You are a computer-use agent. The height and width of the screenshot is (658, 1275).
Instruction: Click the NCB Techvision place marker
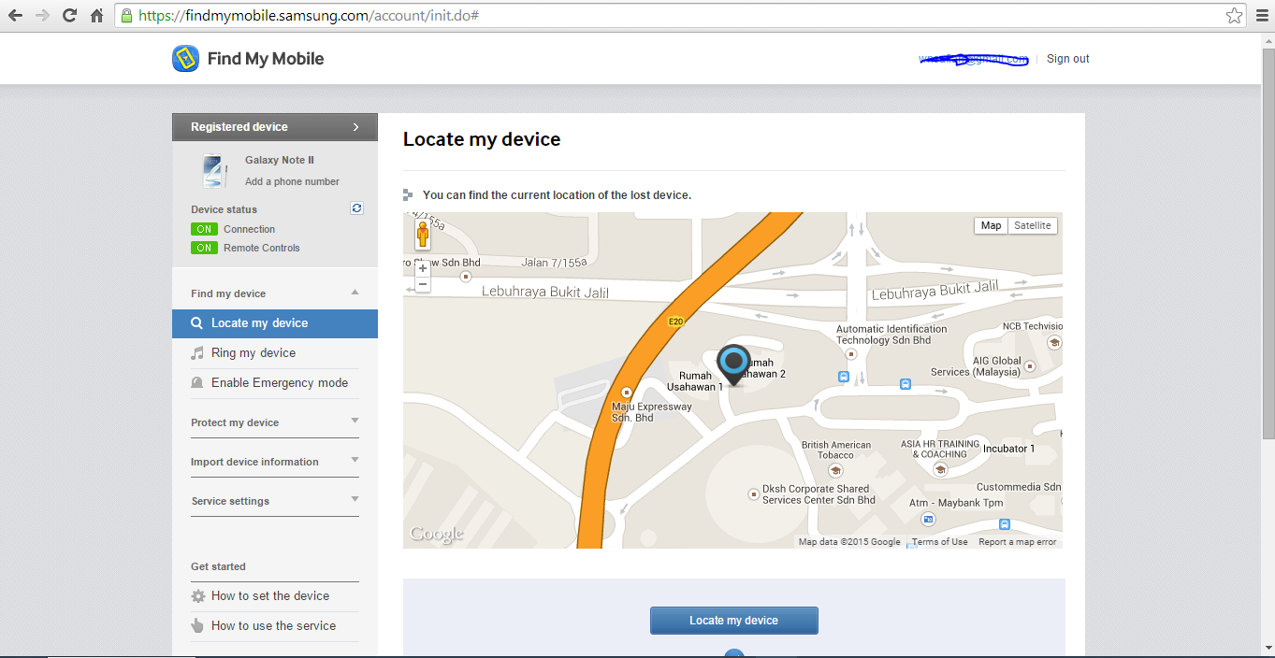point(1054,343)
